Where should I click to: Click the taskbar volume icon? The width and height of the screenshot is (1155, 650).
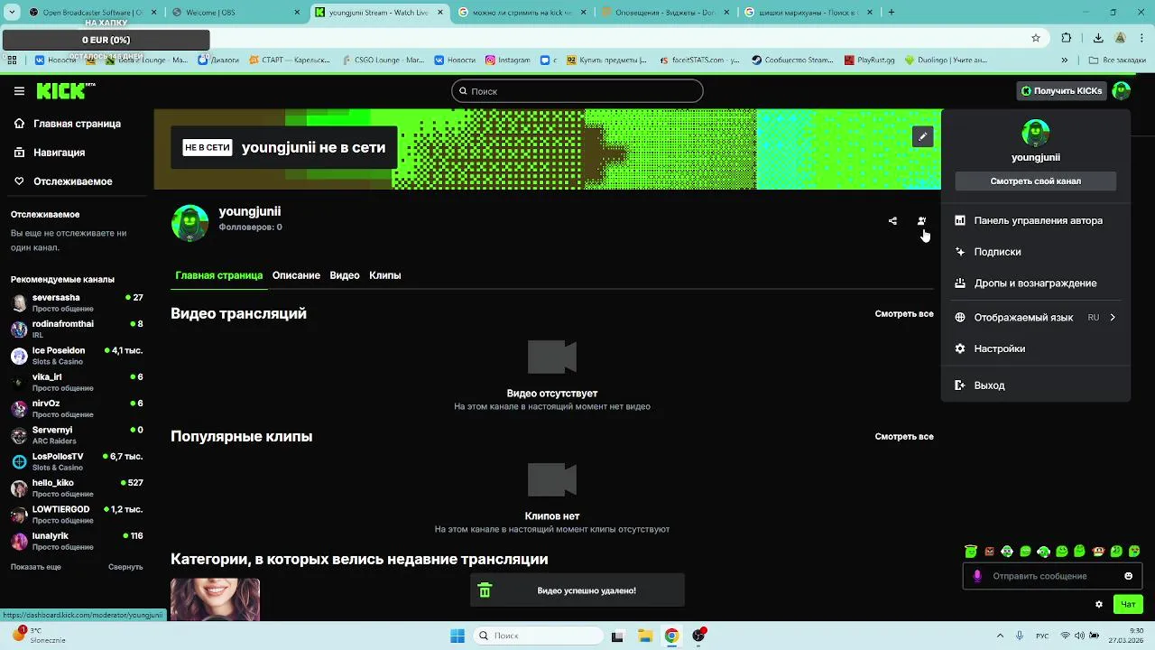click(1080, 636)
